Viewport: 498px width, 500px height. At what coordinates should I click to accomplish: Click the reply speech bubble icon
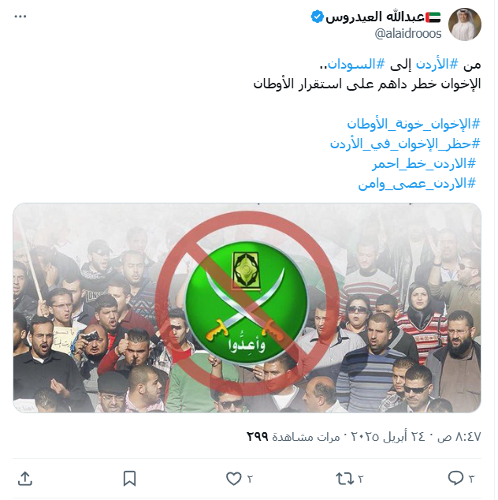[x=455, y=478]
